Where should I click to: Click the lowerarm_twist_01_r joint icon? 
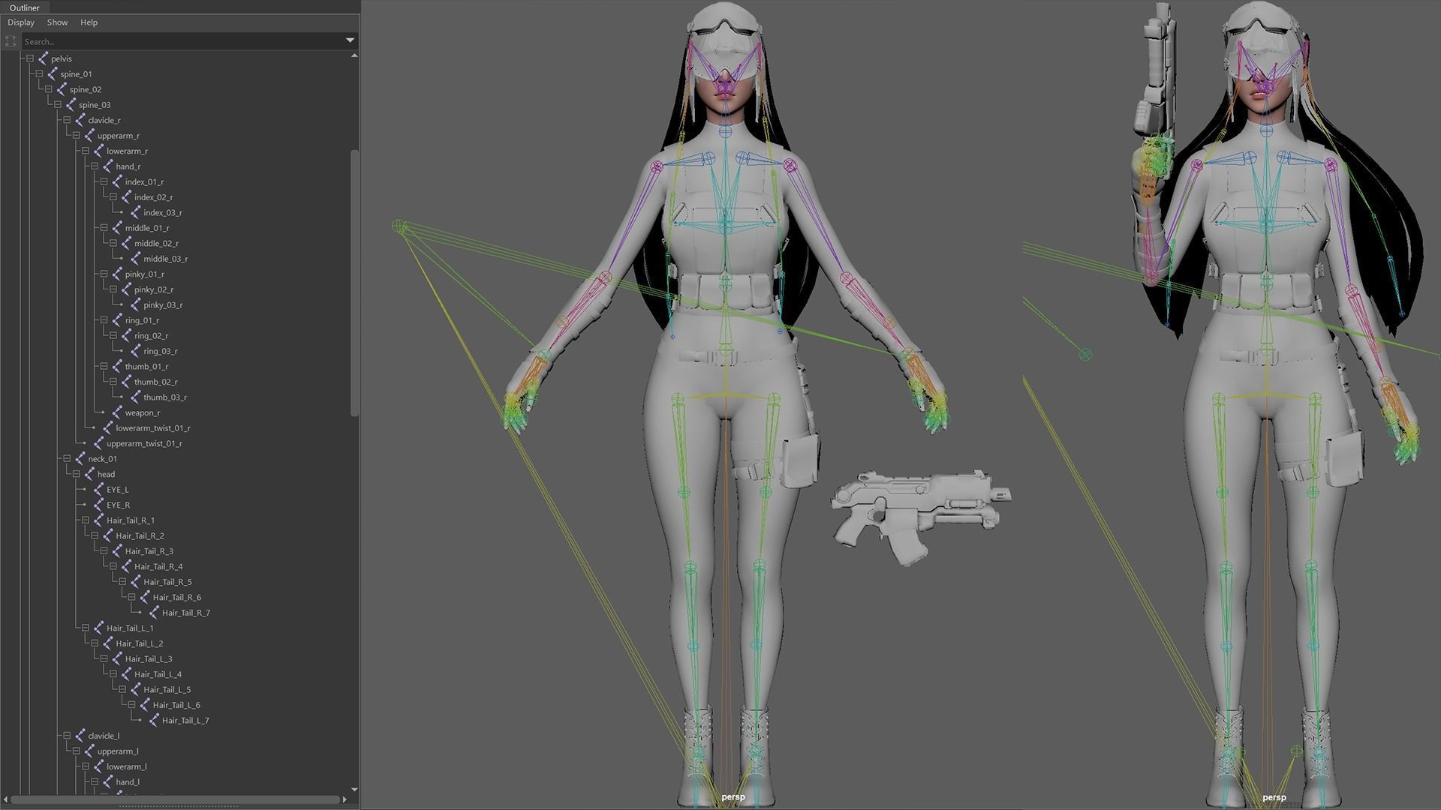(x=108, y=428)
